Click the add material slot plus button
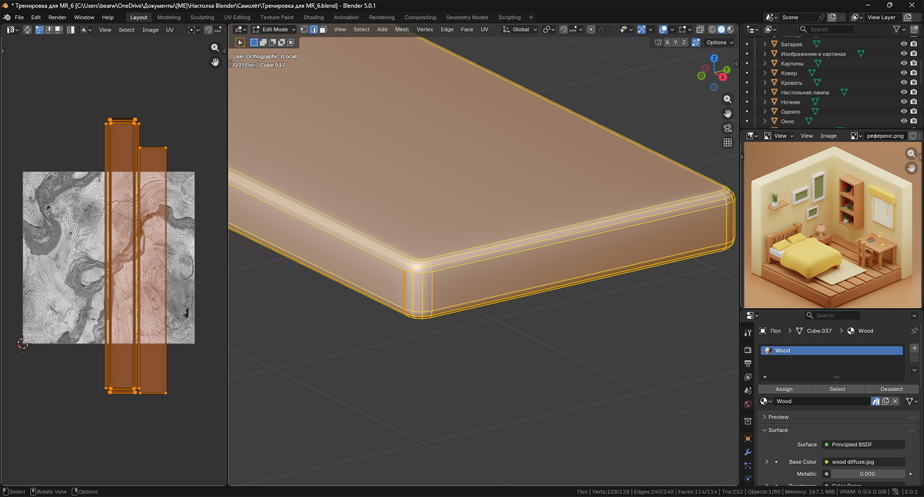 tap(914, 348)
